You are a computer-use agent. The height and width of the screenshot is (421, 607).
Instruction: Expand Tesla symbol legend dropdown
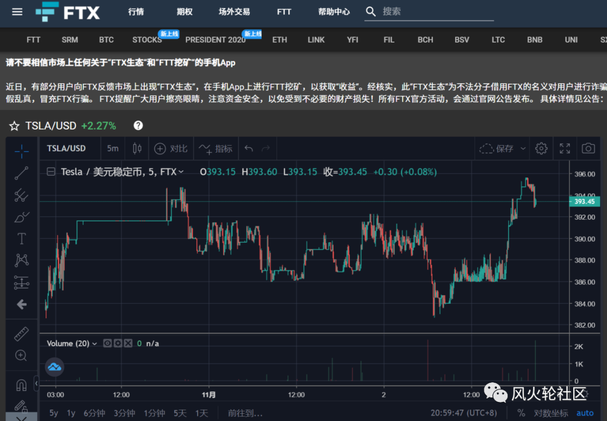[x=181, y=172]
